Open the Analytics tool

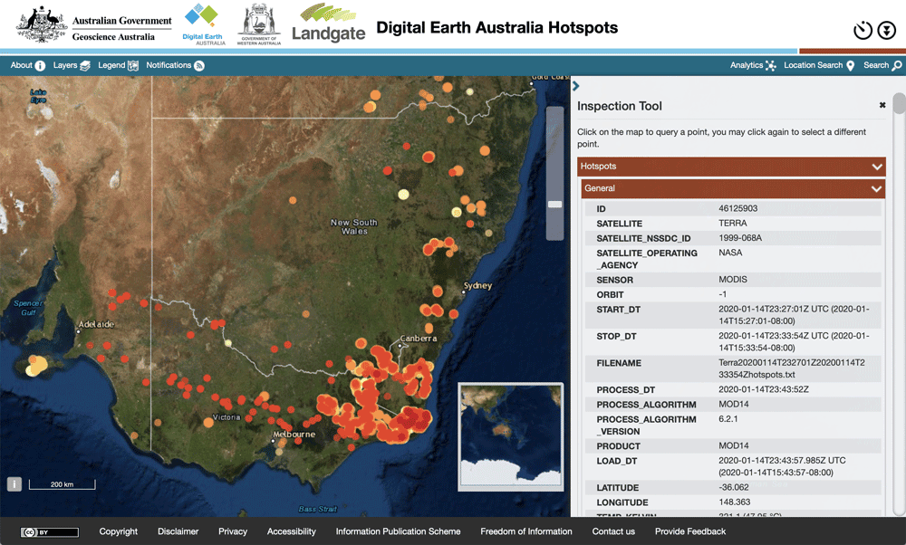click(753, 65)
